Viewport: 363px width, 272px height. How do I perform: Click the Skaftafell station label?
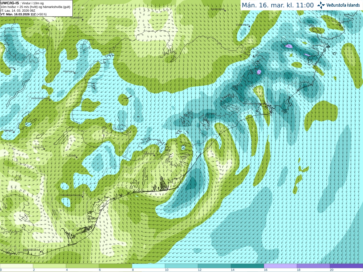(x=149, y=154)
